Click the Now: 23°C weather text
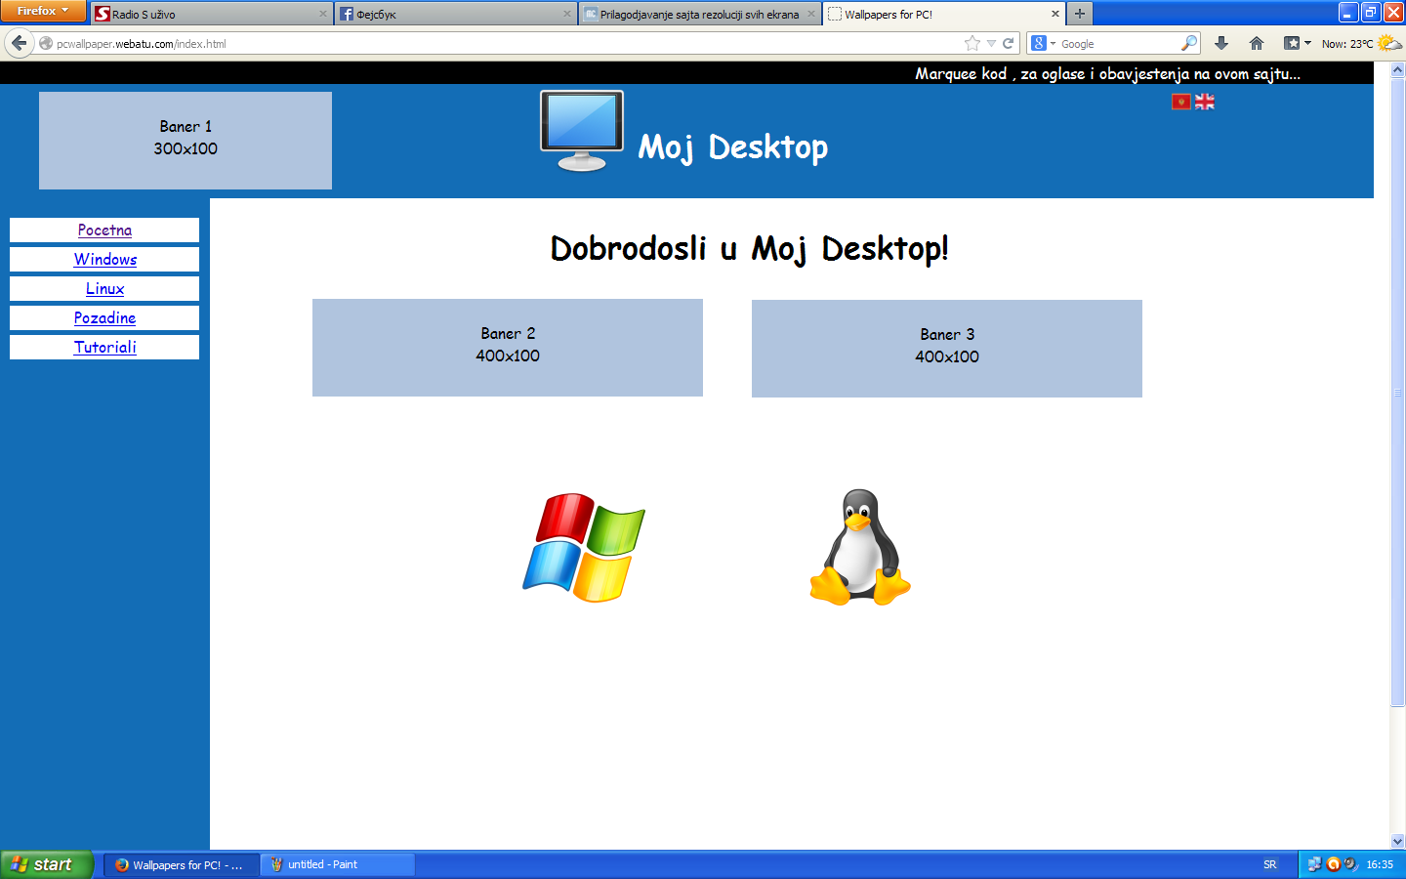 point(1346,44)
